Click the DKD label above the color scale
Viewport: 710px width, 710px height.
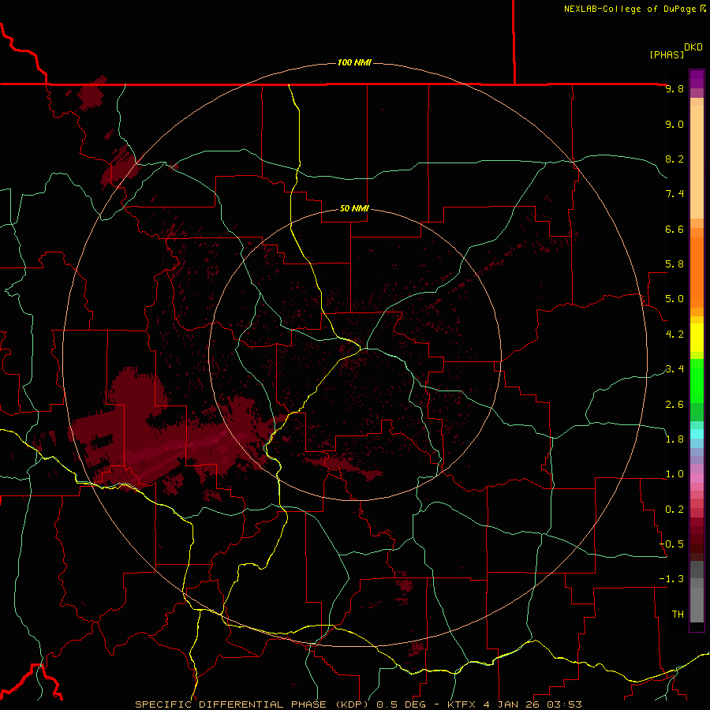(x=693, y=47)
